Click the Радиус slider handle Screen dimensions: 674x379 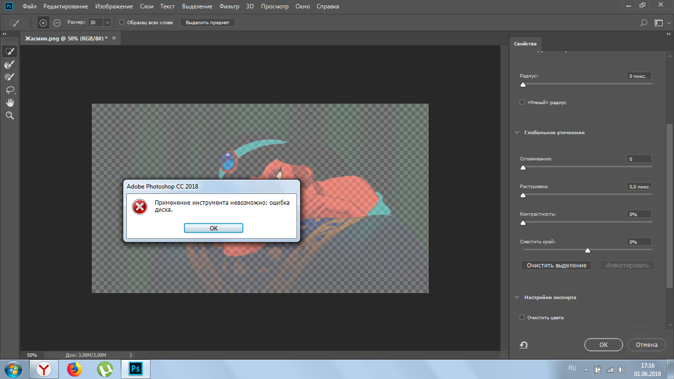(523, 85)
